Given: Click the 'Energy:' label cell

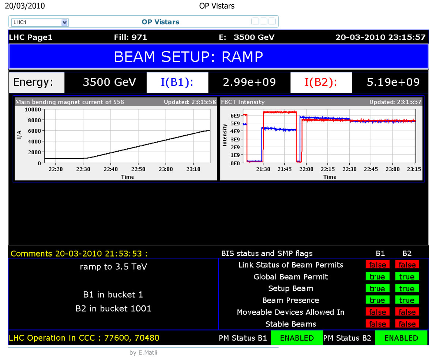Looking at the screenshot, I should [37, 82].
